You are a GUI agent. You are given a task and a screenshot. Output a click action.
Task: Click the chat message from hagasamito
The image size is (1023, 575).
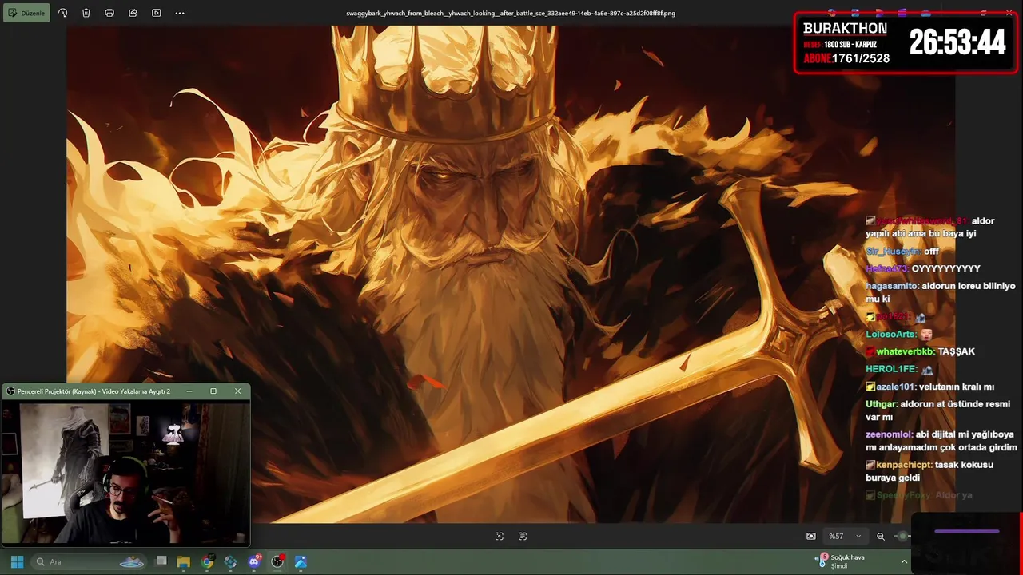click(940, 292)
